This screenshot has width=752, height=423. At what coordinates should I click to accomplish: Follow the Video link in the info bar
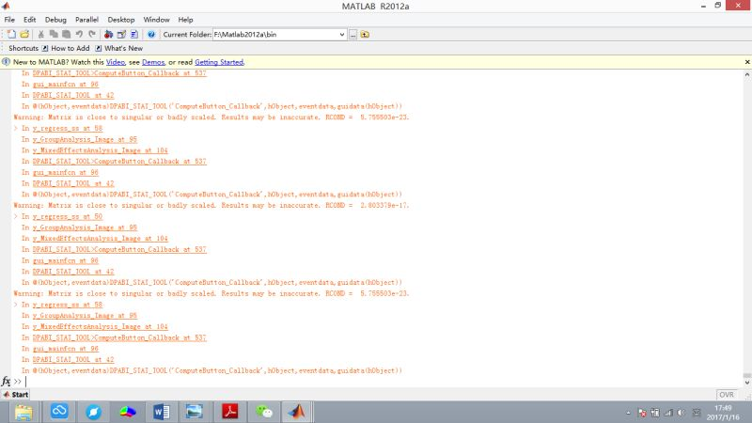115,62
